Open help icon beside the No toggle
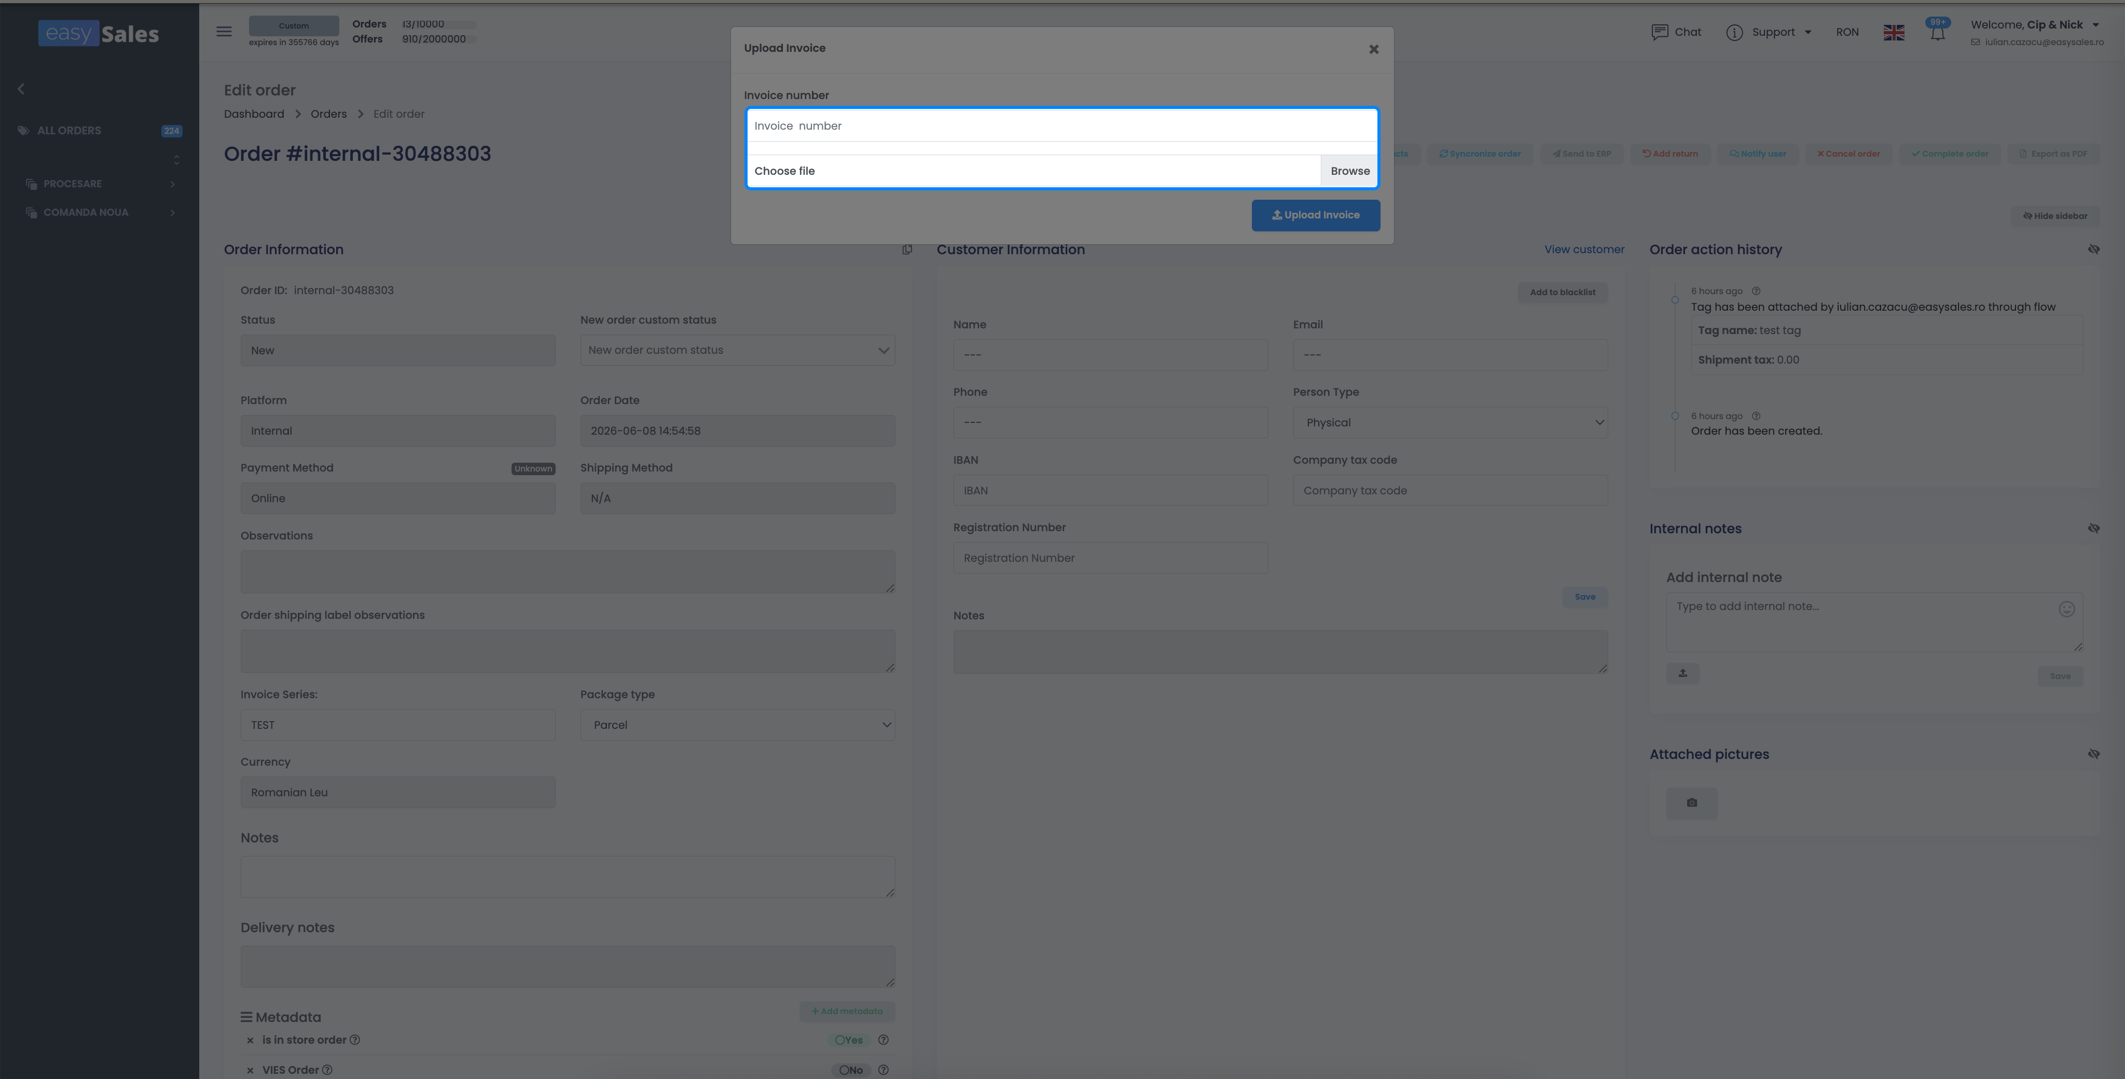This screenshot has height=1079, width=2125. tap(882, 1071)
